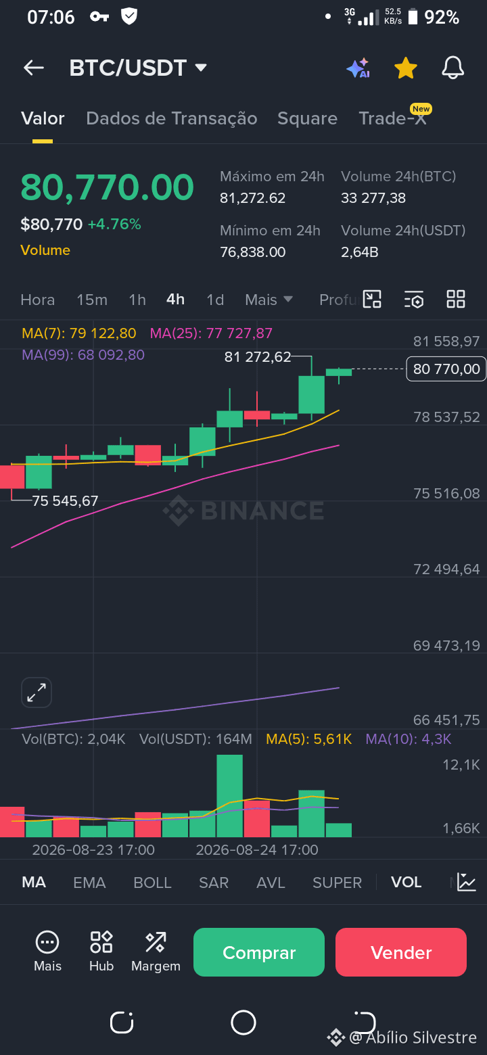
Task: Open the Profundidade depth view
Action: coord(338,300)
